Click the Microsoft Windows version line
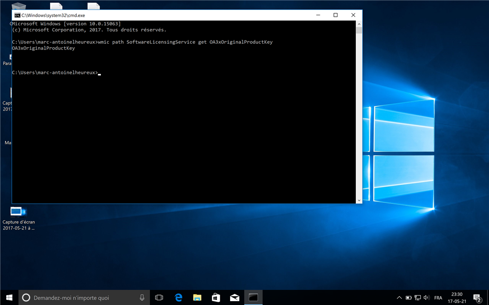Screen dimensions: 489x305 [66, 24]
